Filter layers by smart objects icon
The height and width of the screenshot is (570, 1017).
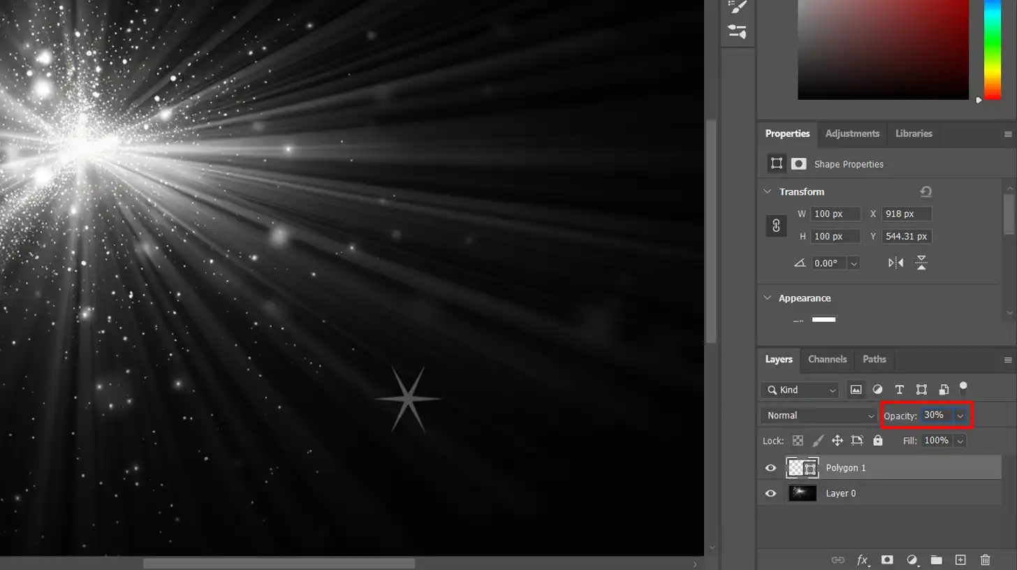pyautogui.click(x=944, y=390)
